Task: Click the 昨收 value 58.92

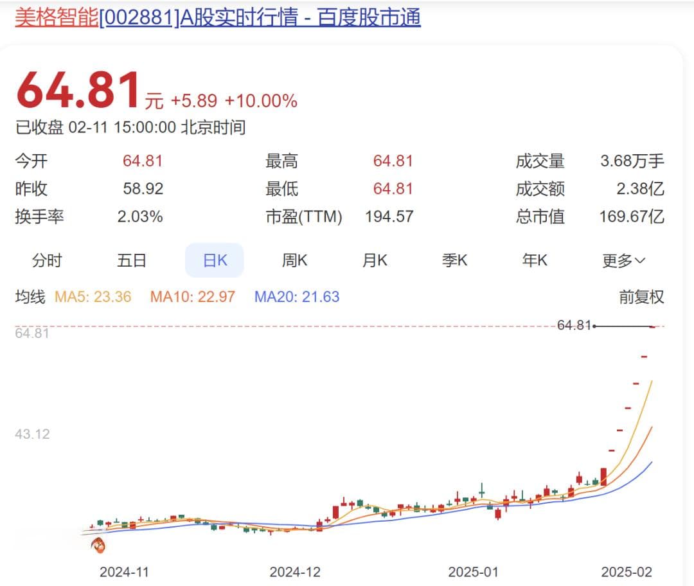Action: [143, 188]
